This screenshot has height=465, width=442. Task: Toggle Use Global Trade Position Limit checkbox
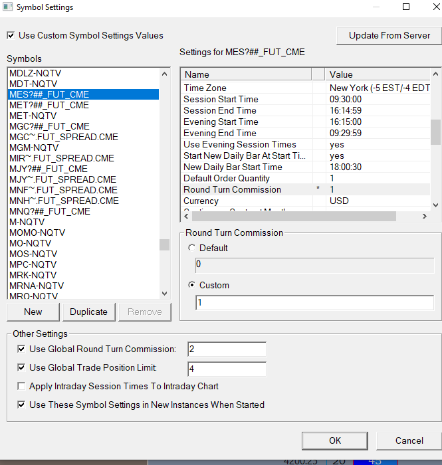pyautogui.click(x=21, y=368)
